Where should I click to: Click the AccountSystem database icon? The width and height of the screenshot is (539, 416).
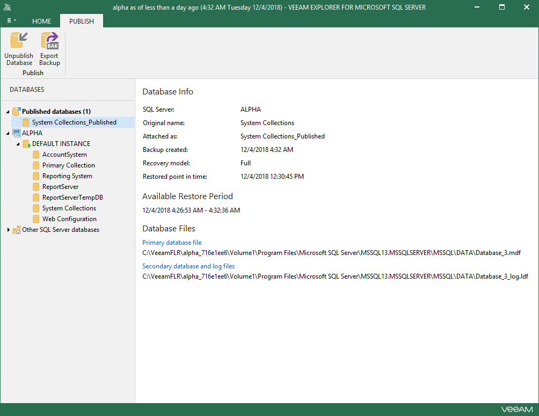click(36, 155)
